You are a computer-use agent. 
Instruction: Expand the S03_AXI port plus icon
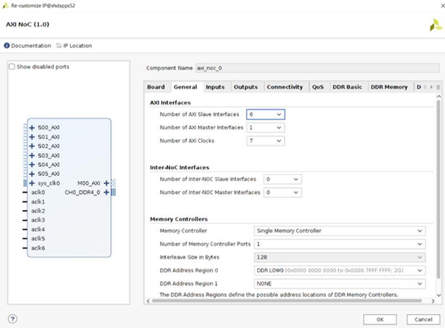point(32,155)
